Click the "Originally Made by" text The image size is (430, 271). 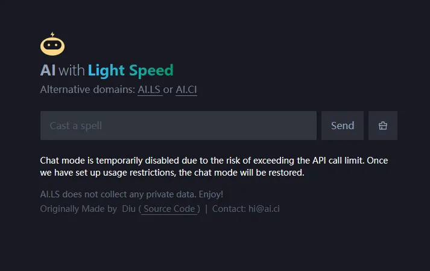point(79,209)
